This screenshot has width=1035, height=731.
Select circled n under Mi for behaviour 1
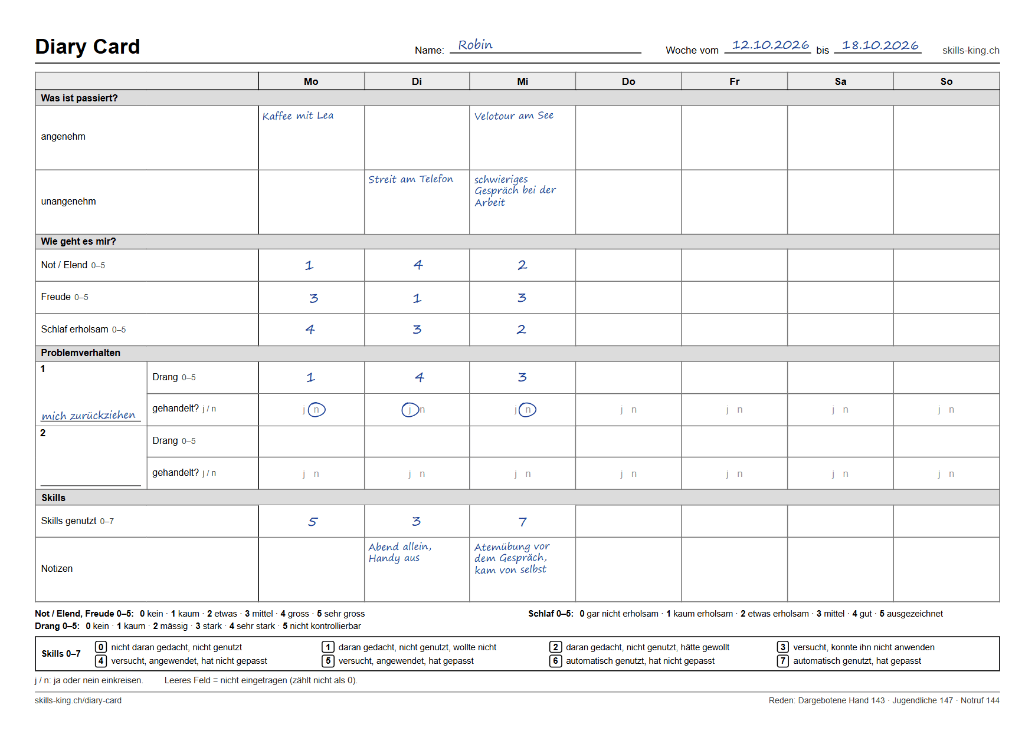(528, 410)
